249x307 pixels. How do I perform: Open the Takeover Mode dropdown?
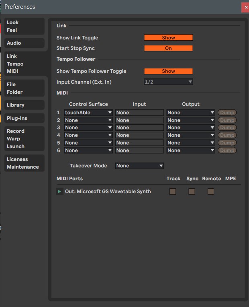(x=139, y=166)
